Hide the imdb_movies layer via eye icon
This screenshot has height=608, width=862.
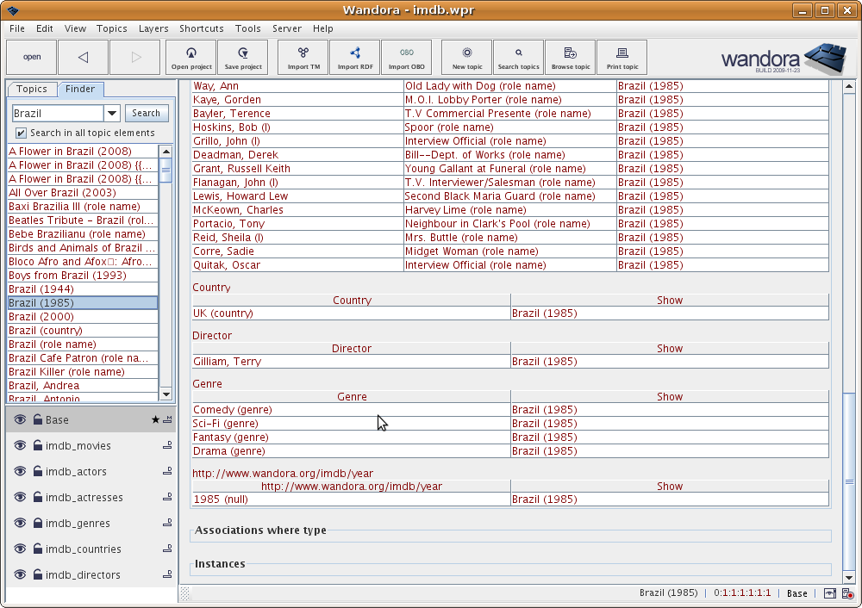click(x=21, y=446)
